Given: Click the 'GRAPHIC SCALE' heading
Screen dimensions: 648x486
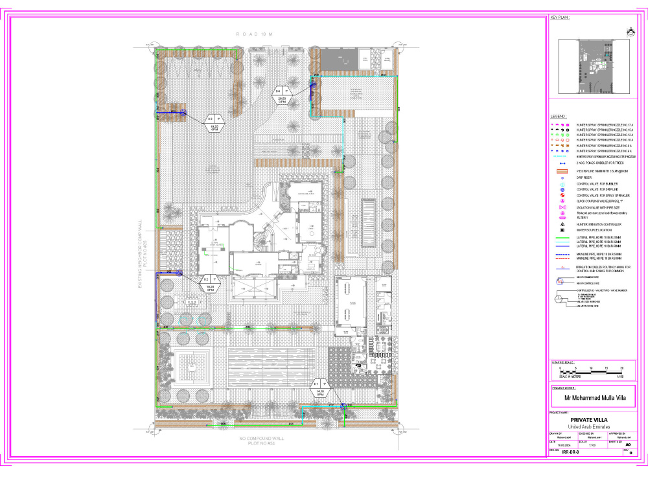Looking at the screenshot, I should coord(563,362).
